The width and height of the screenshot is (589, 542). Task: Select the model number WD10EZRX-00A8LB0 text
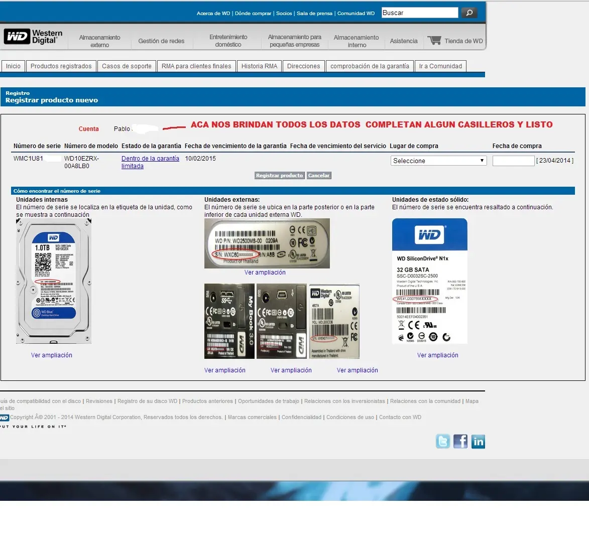point(81,162)
